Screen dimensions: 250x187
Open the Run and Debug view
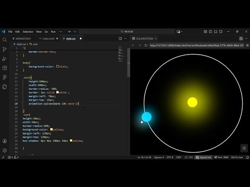point(5,59)
